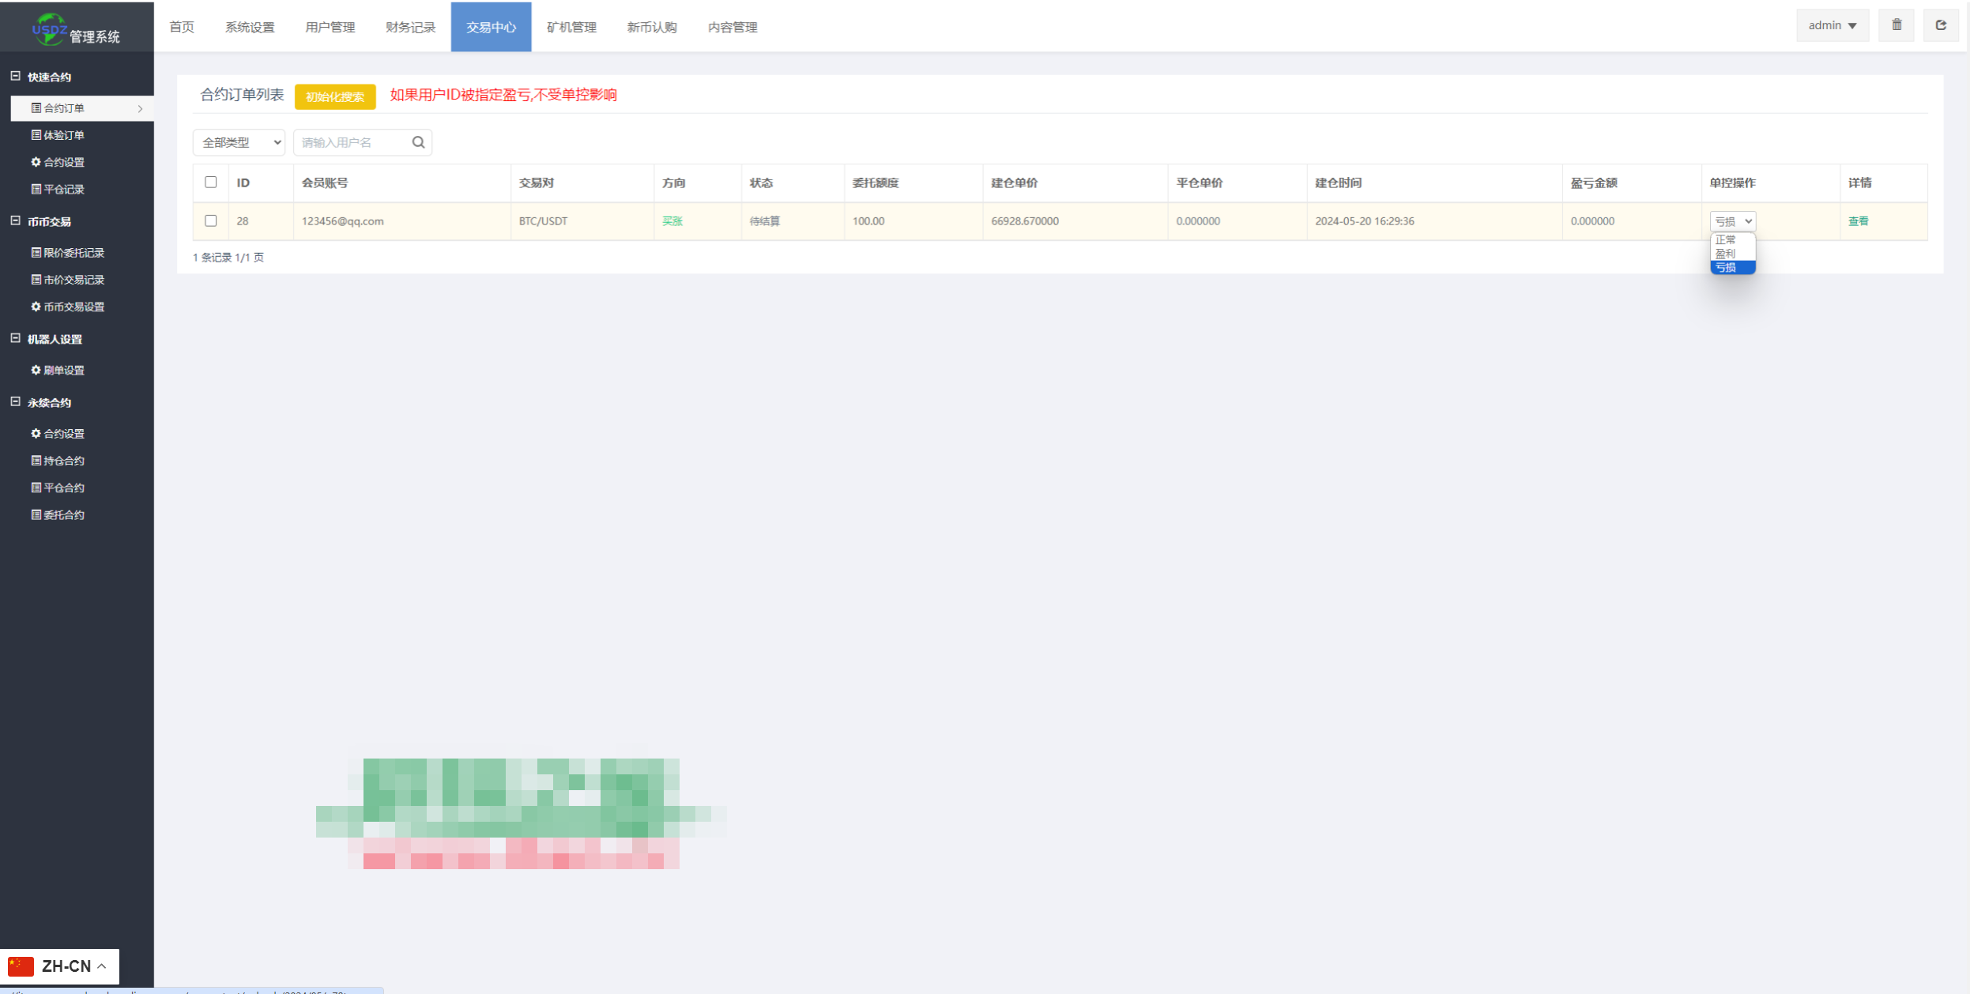Open 平仓记录 sidebar item
1970x994 pixels.
coord(63,189)
